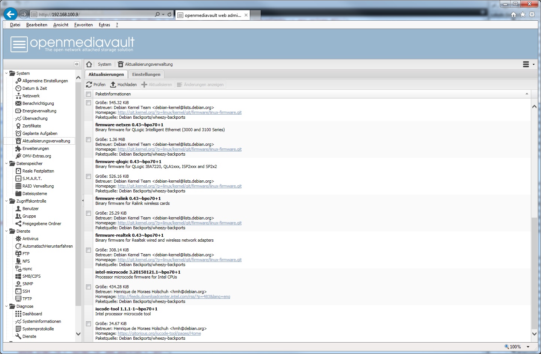Collapse the System tree node
Viewport: 541px width, 354px height.
pyautogui.click(x=6, y=73)
